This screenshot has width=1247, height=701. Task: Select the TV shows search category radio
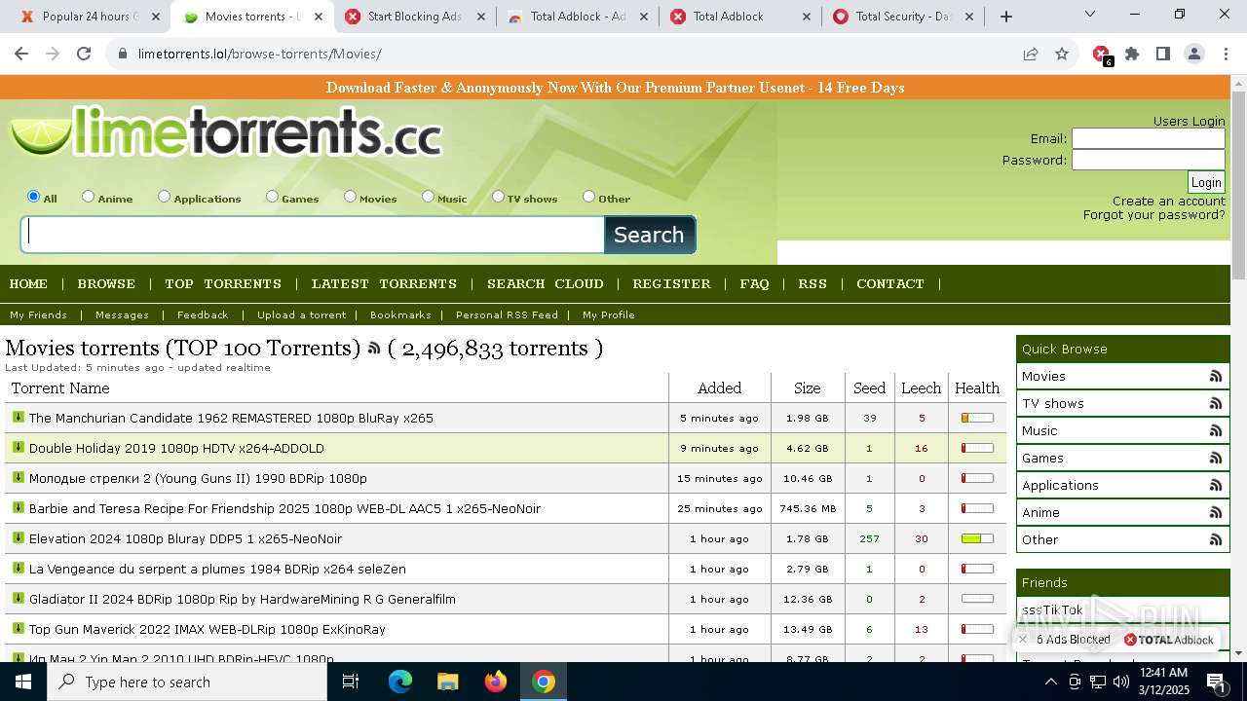(x=498, y=196)
